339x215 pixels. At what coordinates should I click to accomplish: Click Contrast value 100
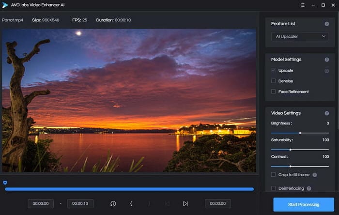(x=325, y=157)
